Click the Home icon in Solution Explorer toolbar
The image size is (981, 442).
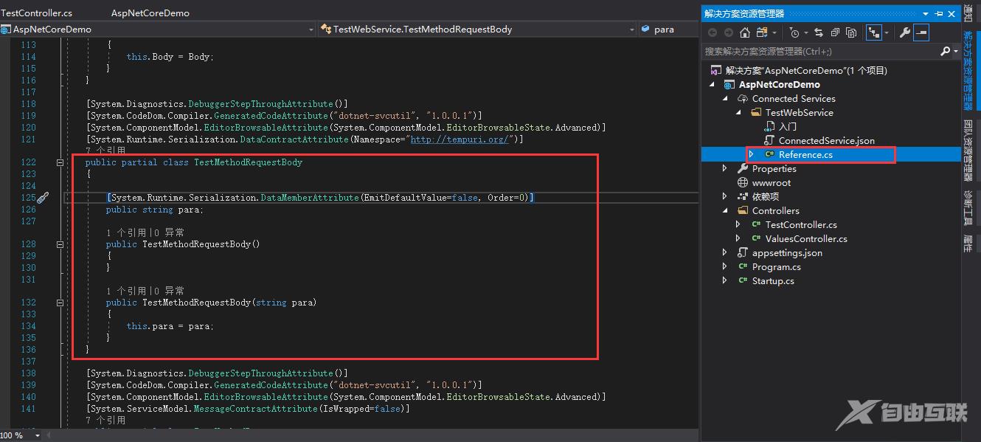pos(745,32)
